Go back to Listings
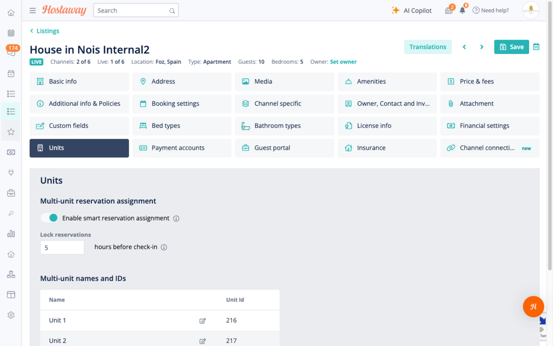This screenshot has height=346, width=553. coord(44,31)
